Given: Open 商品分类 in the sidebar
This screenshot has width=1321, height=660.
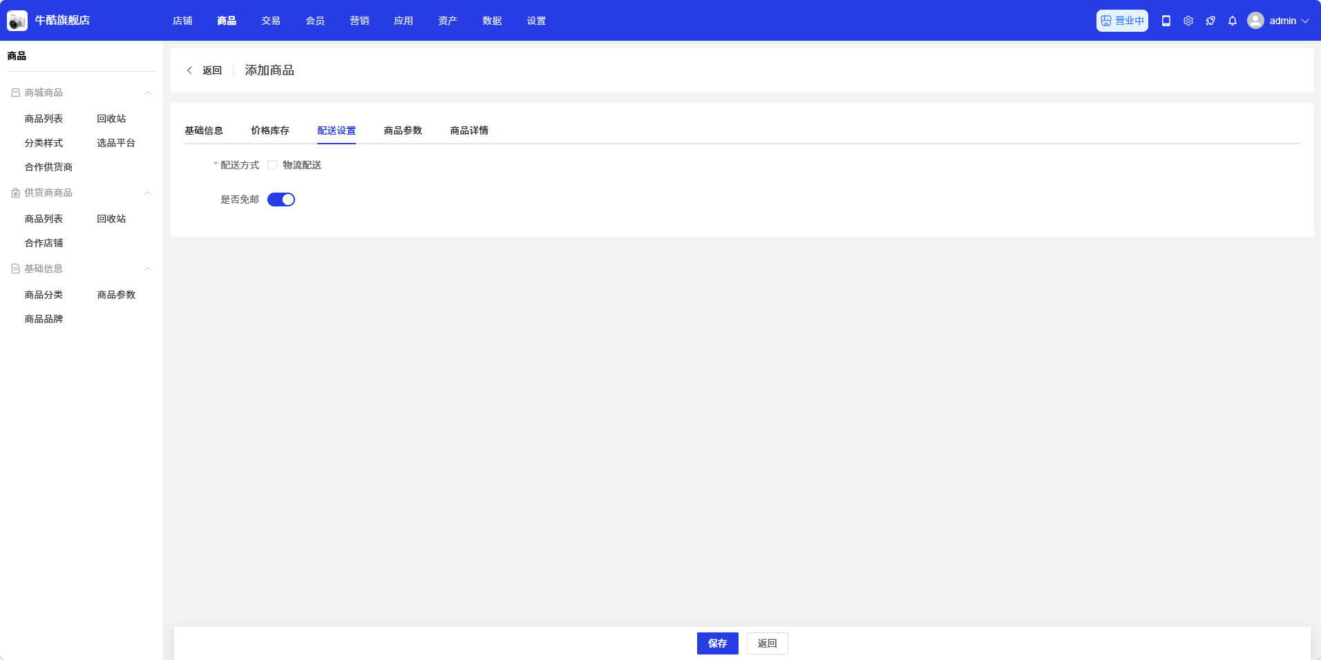Looking at the screenshot, I should [x=44, y=295].
